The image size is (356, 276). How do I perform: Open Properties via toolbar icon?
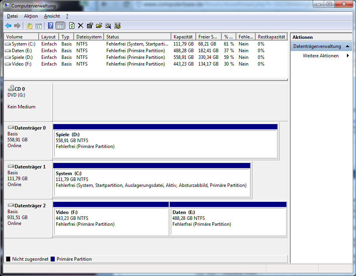[90, 26]
